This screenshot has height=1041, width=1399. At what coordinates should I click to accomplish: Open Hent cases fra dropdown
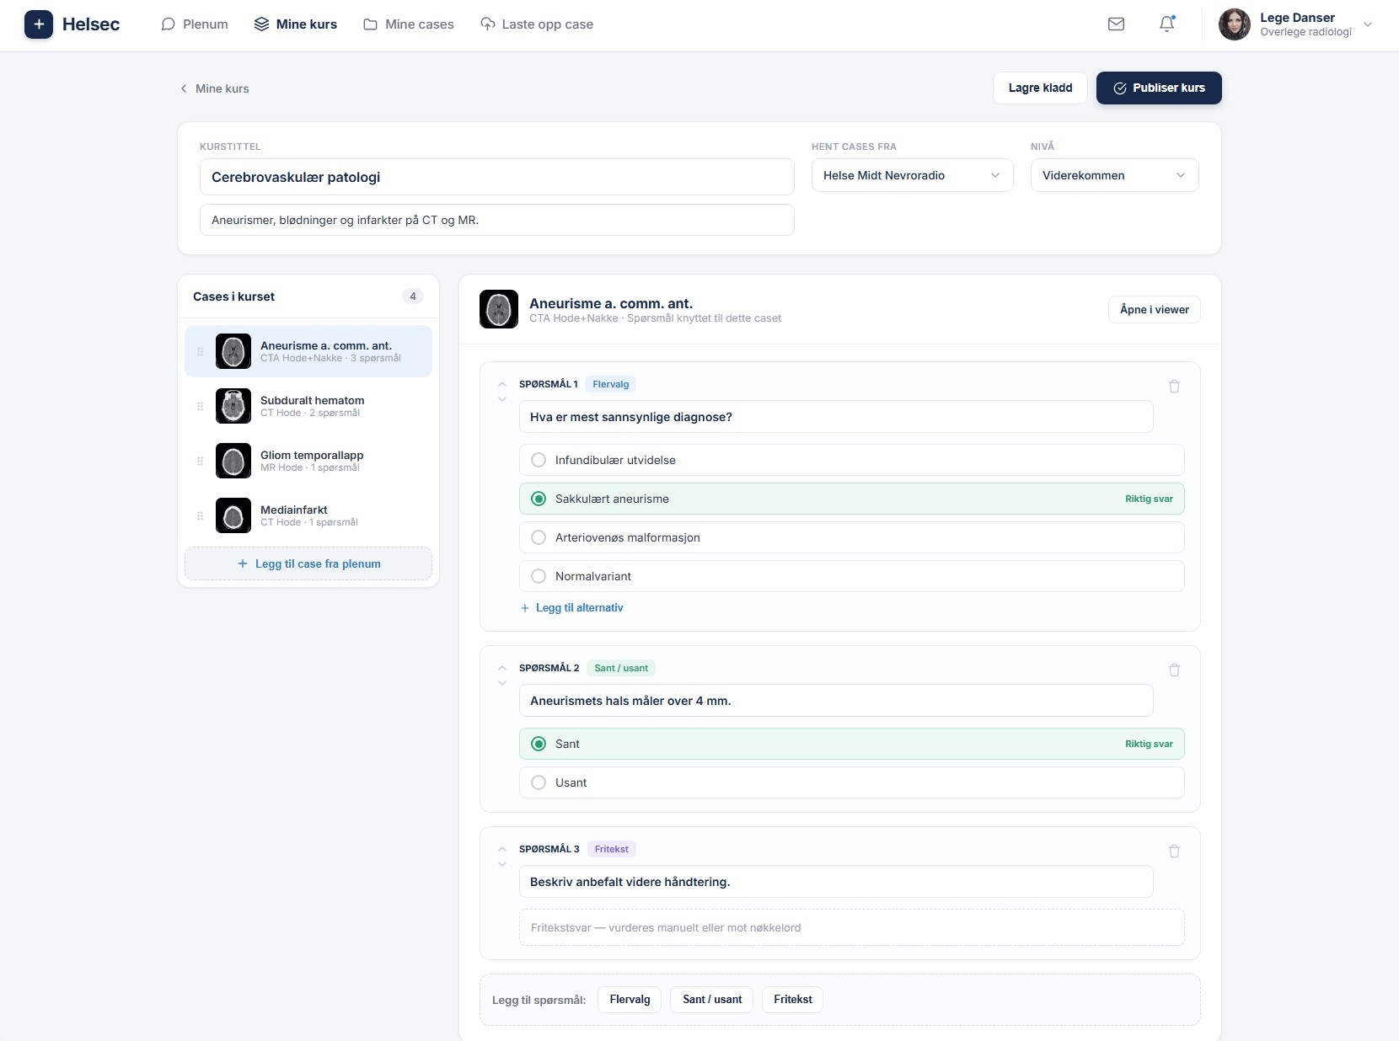coord(912,175)
